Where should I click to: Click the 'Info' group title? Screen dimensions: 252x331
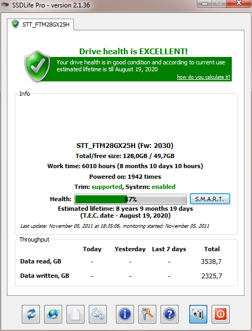tap(24, 94)
